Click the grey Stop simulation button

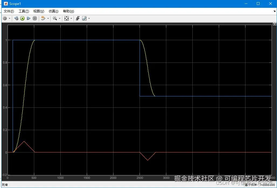tap(35, 18)
